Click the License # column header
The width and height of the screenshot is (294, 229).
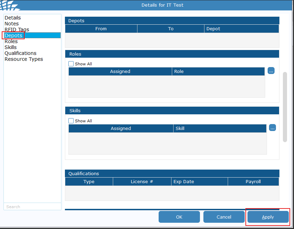(142, 182)
